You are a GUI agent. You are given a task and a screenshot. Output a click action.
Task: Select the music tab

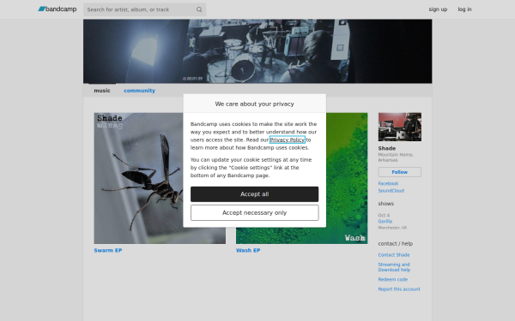click(x=102, y=91)
